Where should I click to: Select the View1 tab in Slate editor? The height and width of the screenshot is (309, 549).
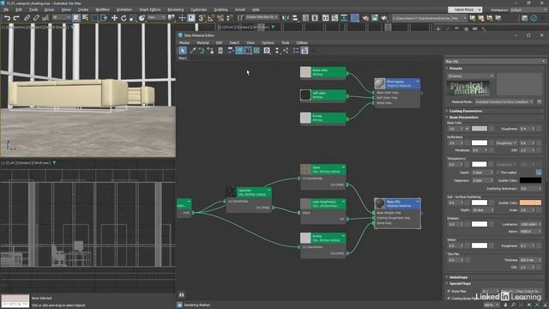point(183,58)
